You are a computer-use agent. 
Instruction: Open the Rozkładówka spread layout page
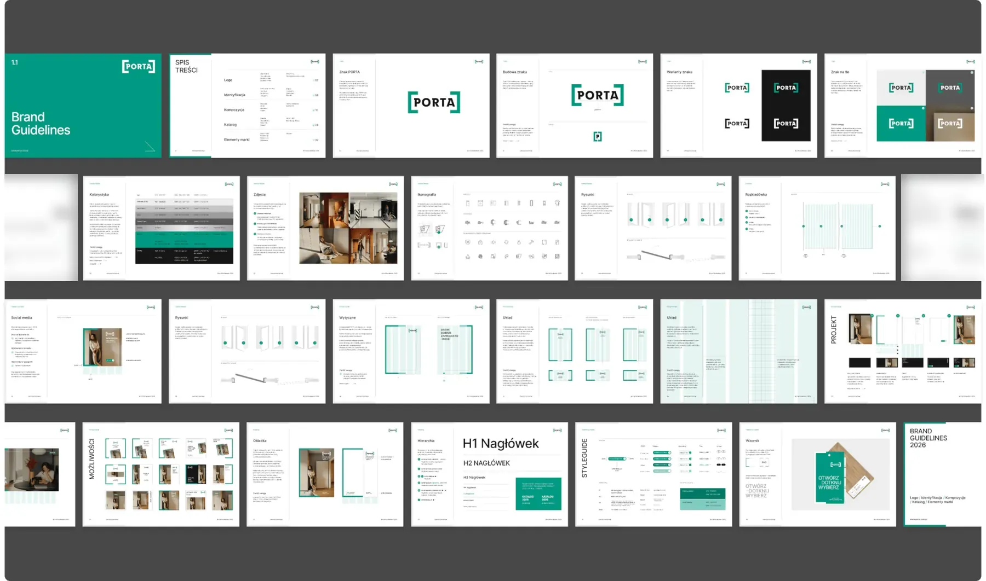point(817,228)
